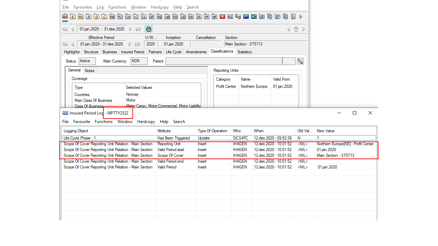Open the P/L folder icon
Screen dimensions: 438x246
click(81, 16)
